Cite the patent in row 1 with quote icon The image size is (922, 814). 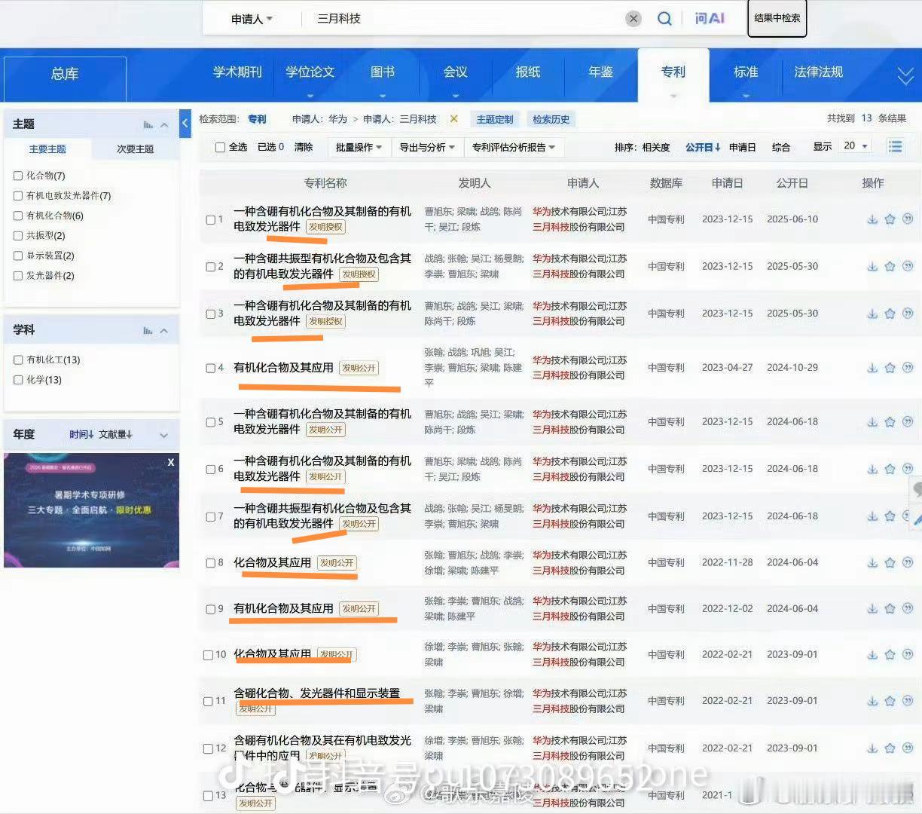tap(907, 219)
